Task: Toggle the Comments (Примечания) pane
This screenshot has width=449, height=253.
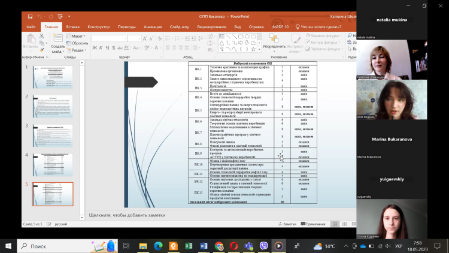Action: coord(313,224)
